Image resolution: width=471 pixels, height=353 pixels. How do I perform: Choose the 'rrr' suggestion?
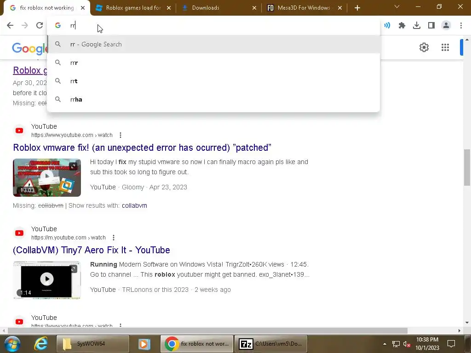[x=213, y=63]
